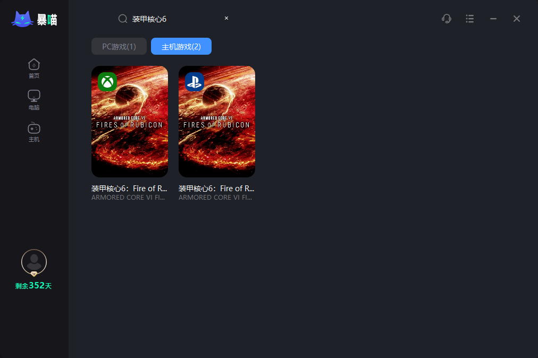
Task: Open the 主机 console sidebar item
Action: [x=34, y=132]
